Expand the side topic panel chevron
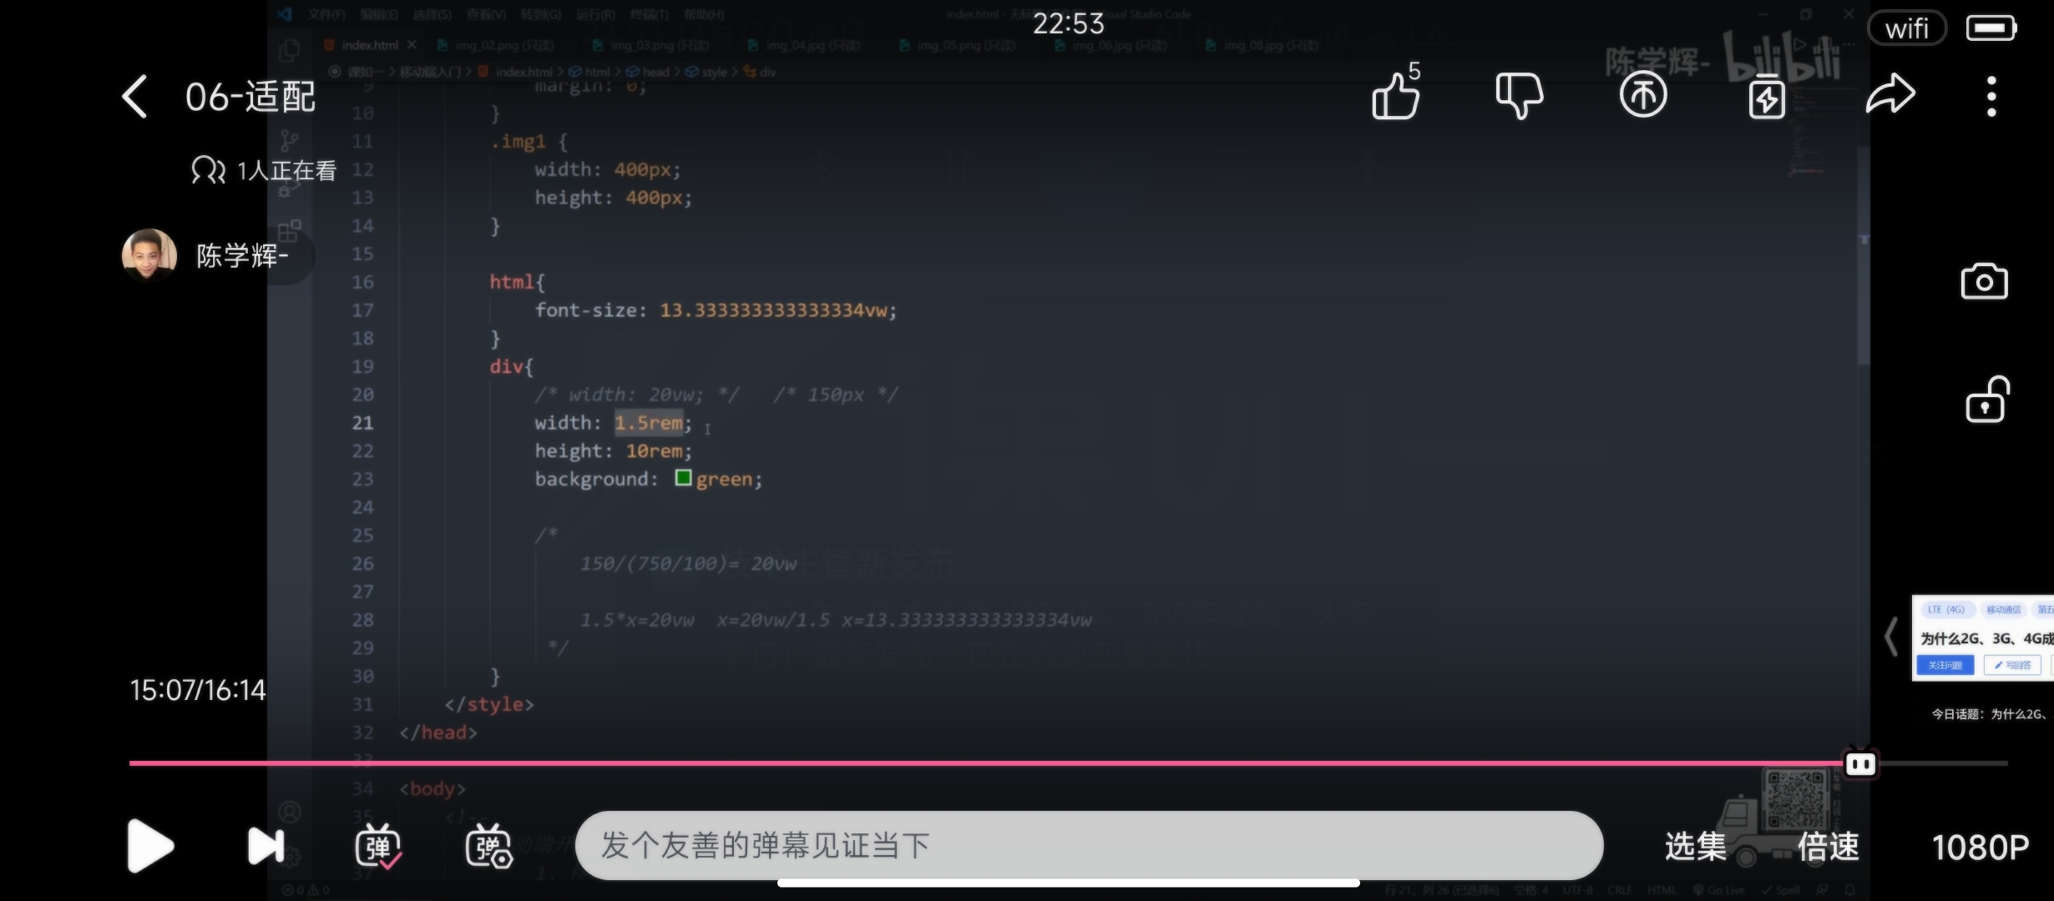Screen dimensions: 2054x901 click(x=1890, y=638)
